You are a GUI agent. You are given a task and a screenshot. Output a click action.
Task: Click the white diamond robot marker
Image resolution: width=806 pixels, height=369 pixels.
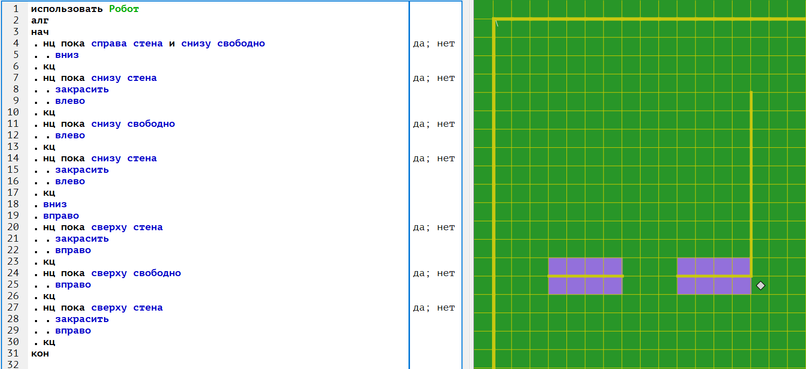760,286
